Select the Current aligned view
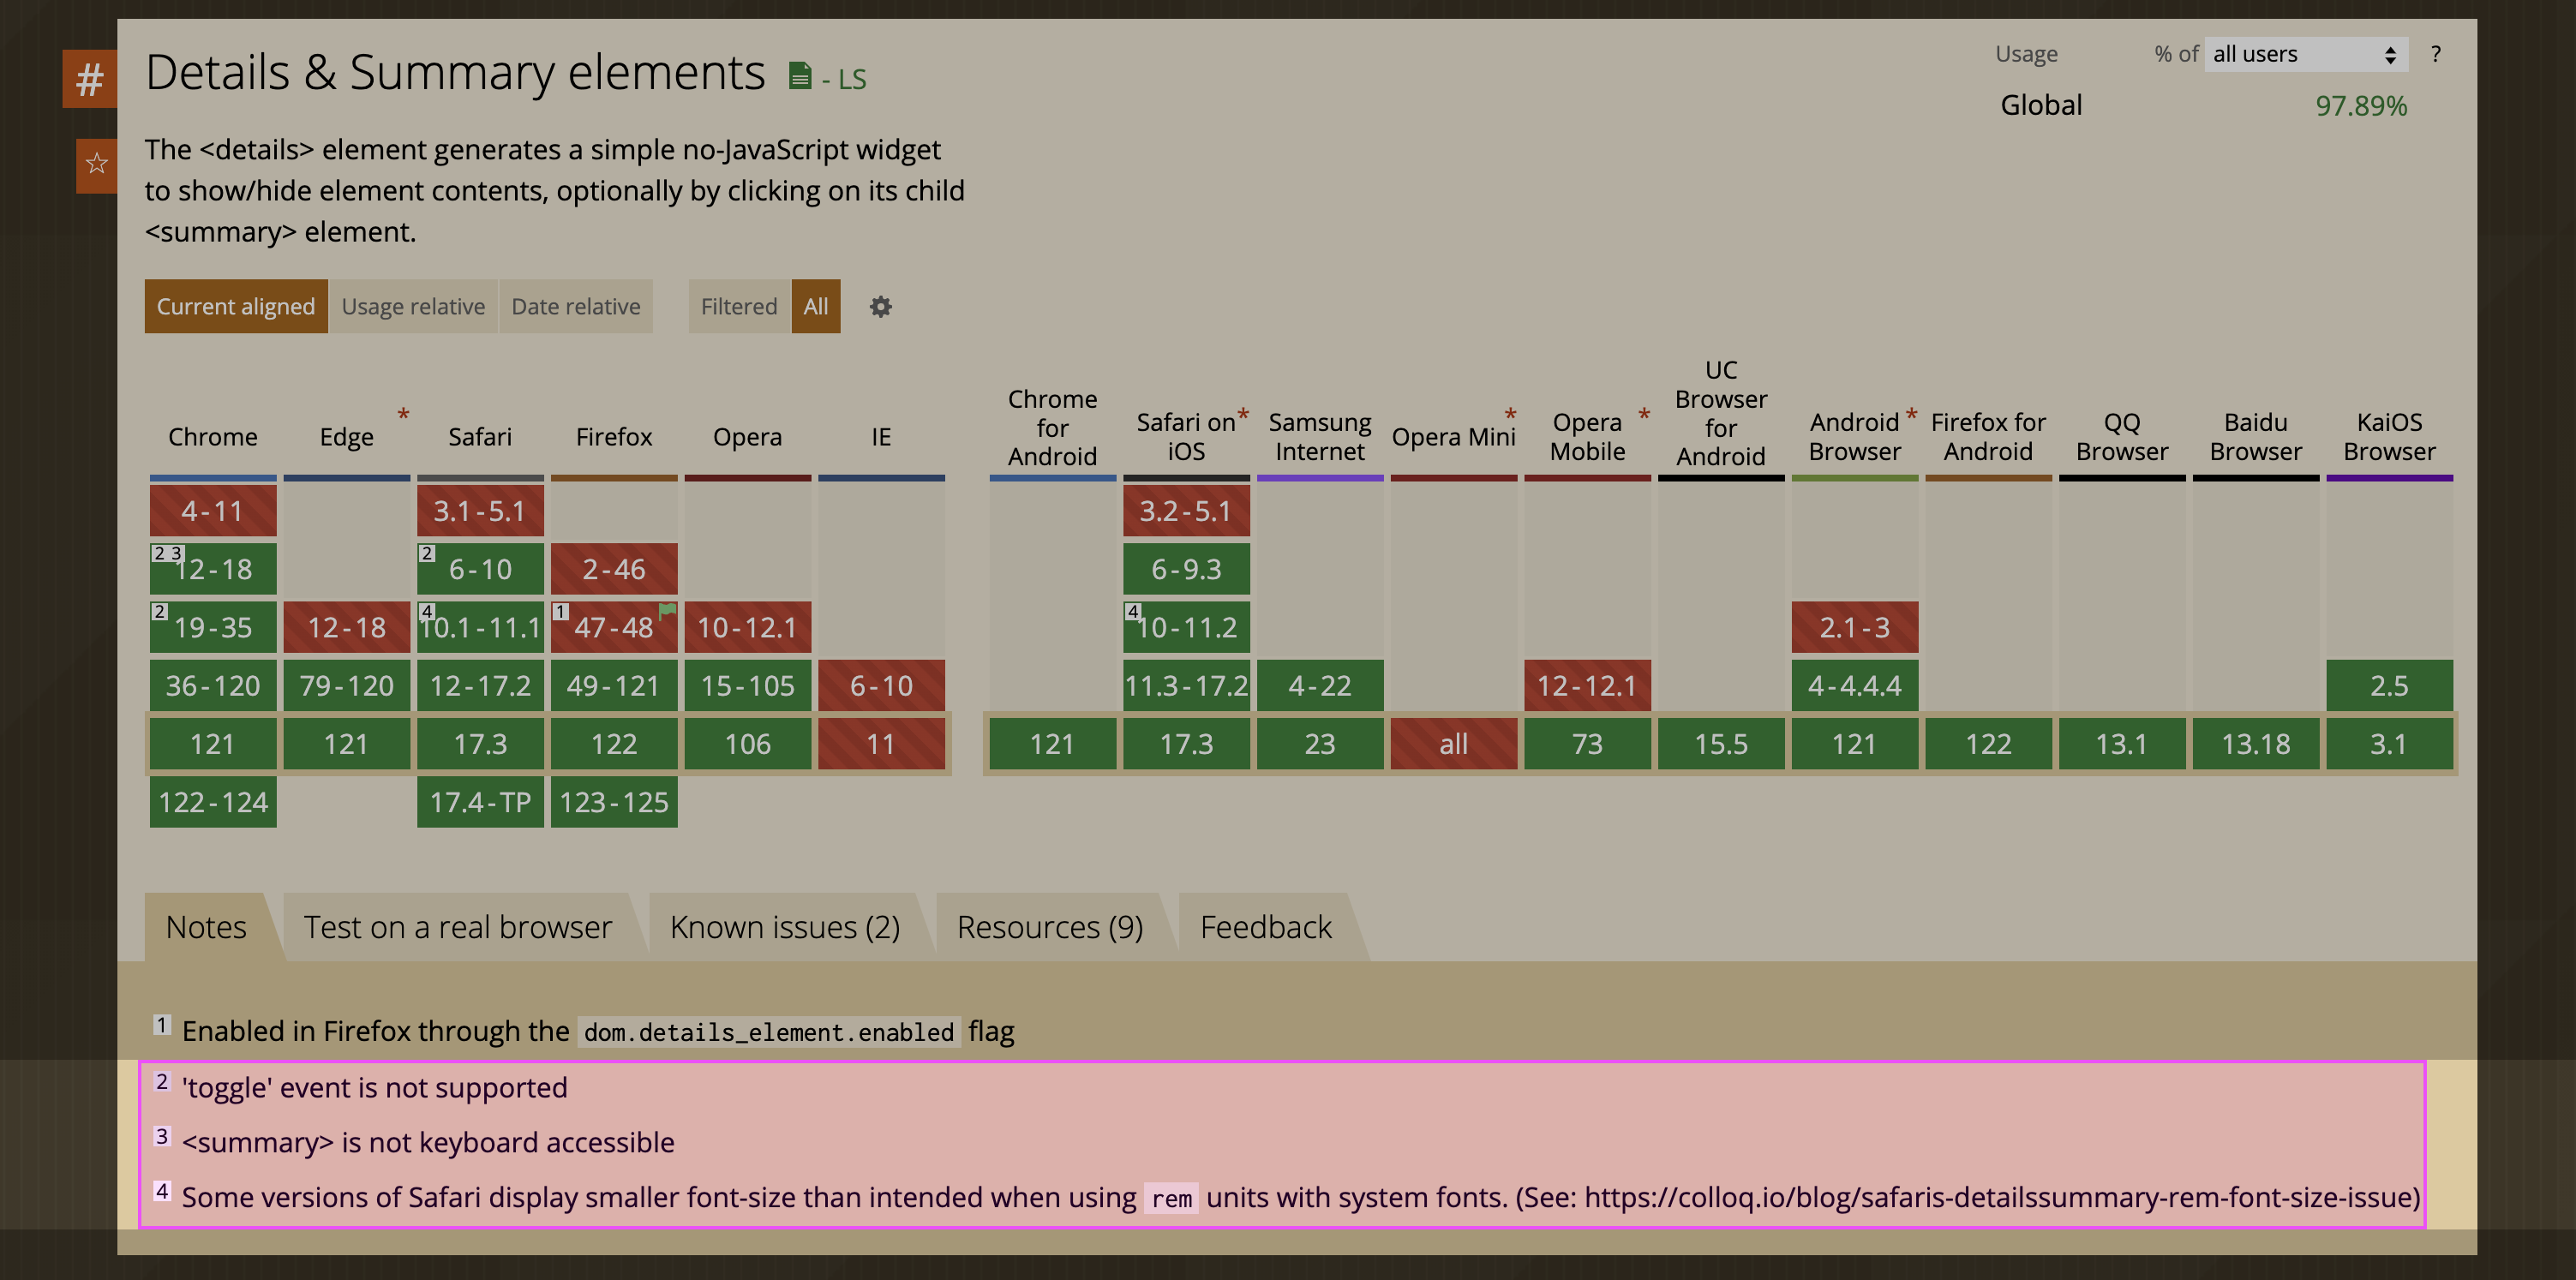Screen dimensions: 2576x1280 tap(236, 307)
